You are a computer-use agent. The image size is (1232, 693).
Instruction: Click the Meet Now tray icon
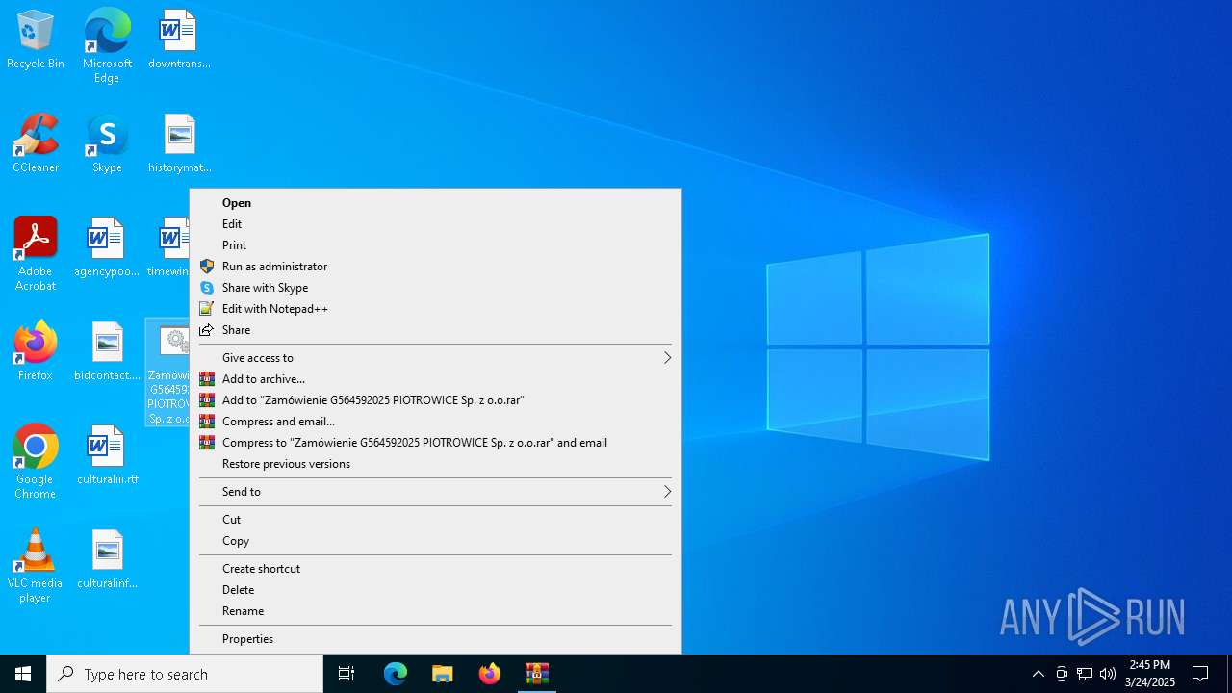[x=1062, y=674]
